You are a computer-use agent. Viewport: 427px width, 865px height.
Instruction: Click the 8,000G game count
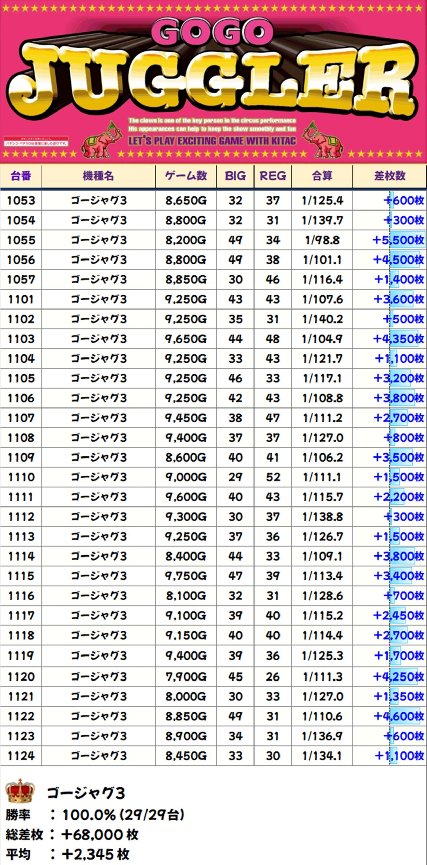(186, 697)
